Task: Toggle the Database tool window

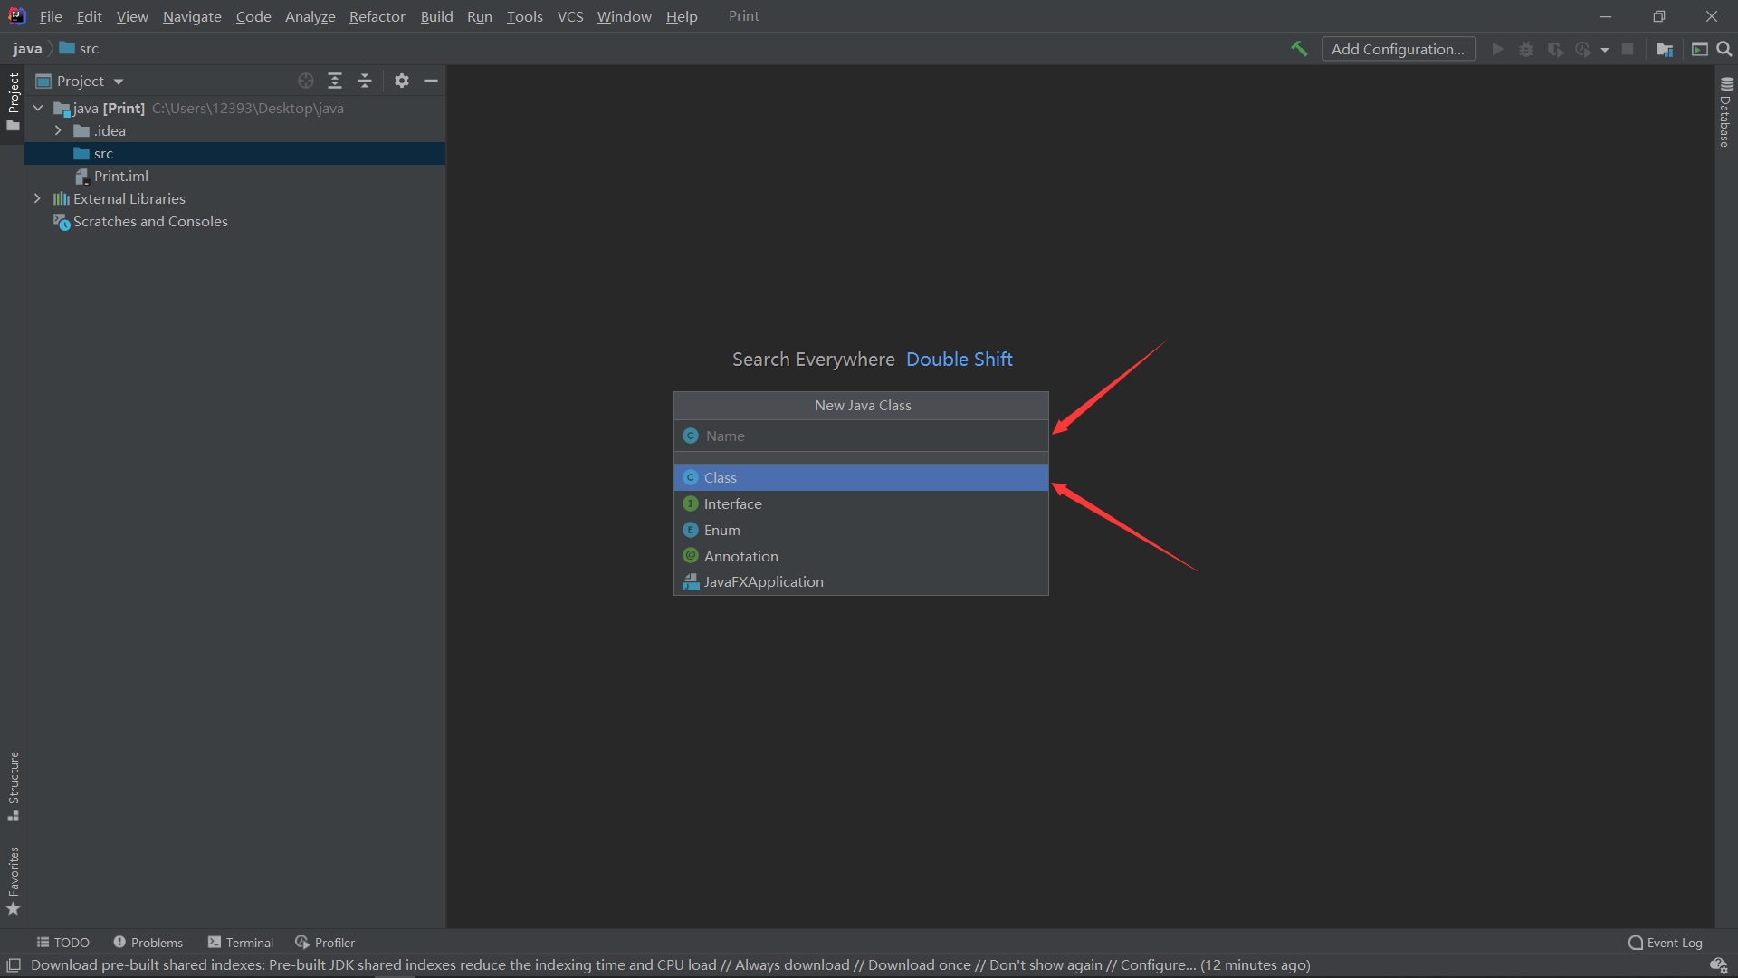Action: (x=1725, y=112)
